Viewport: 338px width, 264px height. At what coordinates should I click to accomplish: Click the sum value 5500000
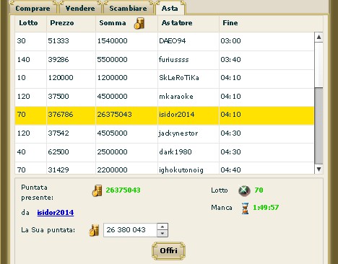[x=112, y=60]
